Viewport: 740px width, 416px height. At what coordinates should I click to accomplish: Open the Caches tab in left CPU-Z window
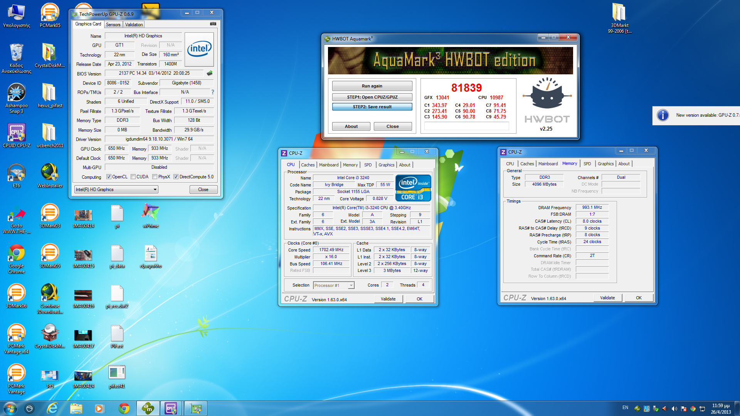(308, 165)
